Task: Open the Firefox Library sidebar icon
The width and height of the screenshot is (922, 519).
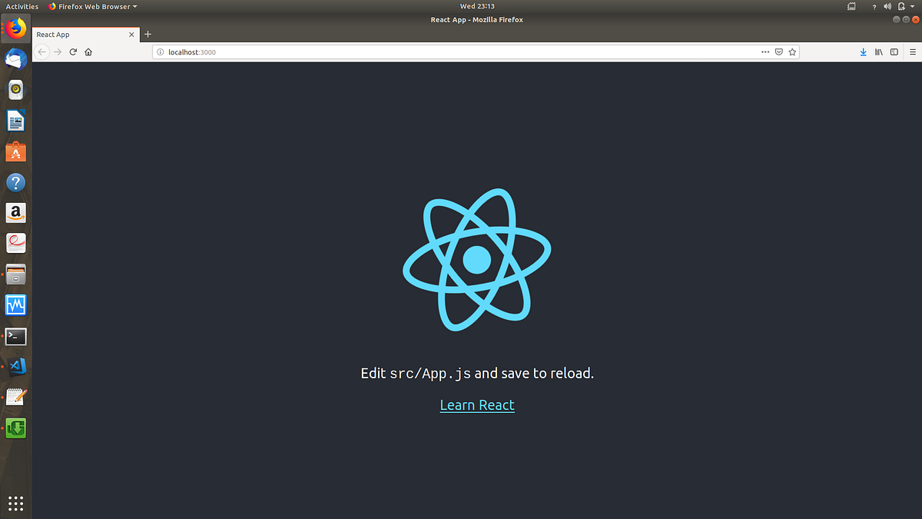Action: [x=878, y=52]
